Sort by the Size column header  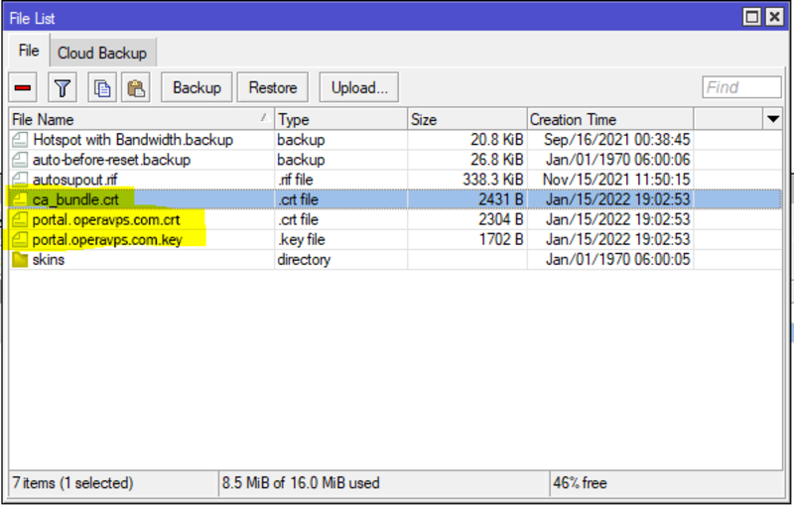(466, 119)
